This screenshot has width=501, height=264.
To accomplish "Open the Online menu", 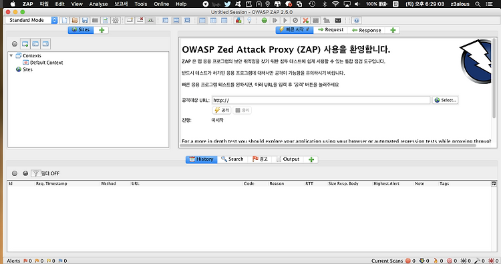I will [x=162, y=4].
